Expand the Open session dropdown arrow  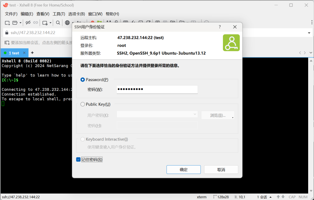point(21,23)
